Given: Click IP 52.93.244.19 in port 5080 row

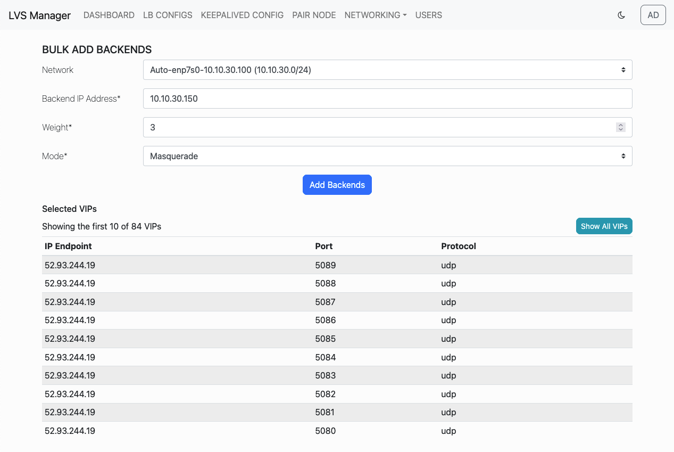Looking at the screenshot, I should tap(70, 431).
